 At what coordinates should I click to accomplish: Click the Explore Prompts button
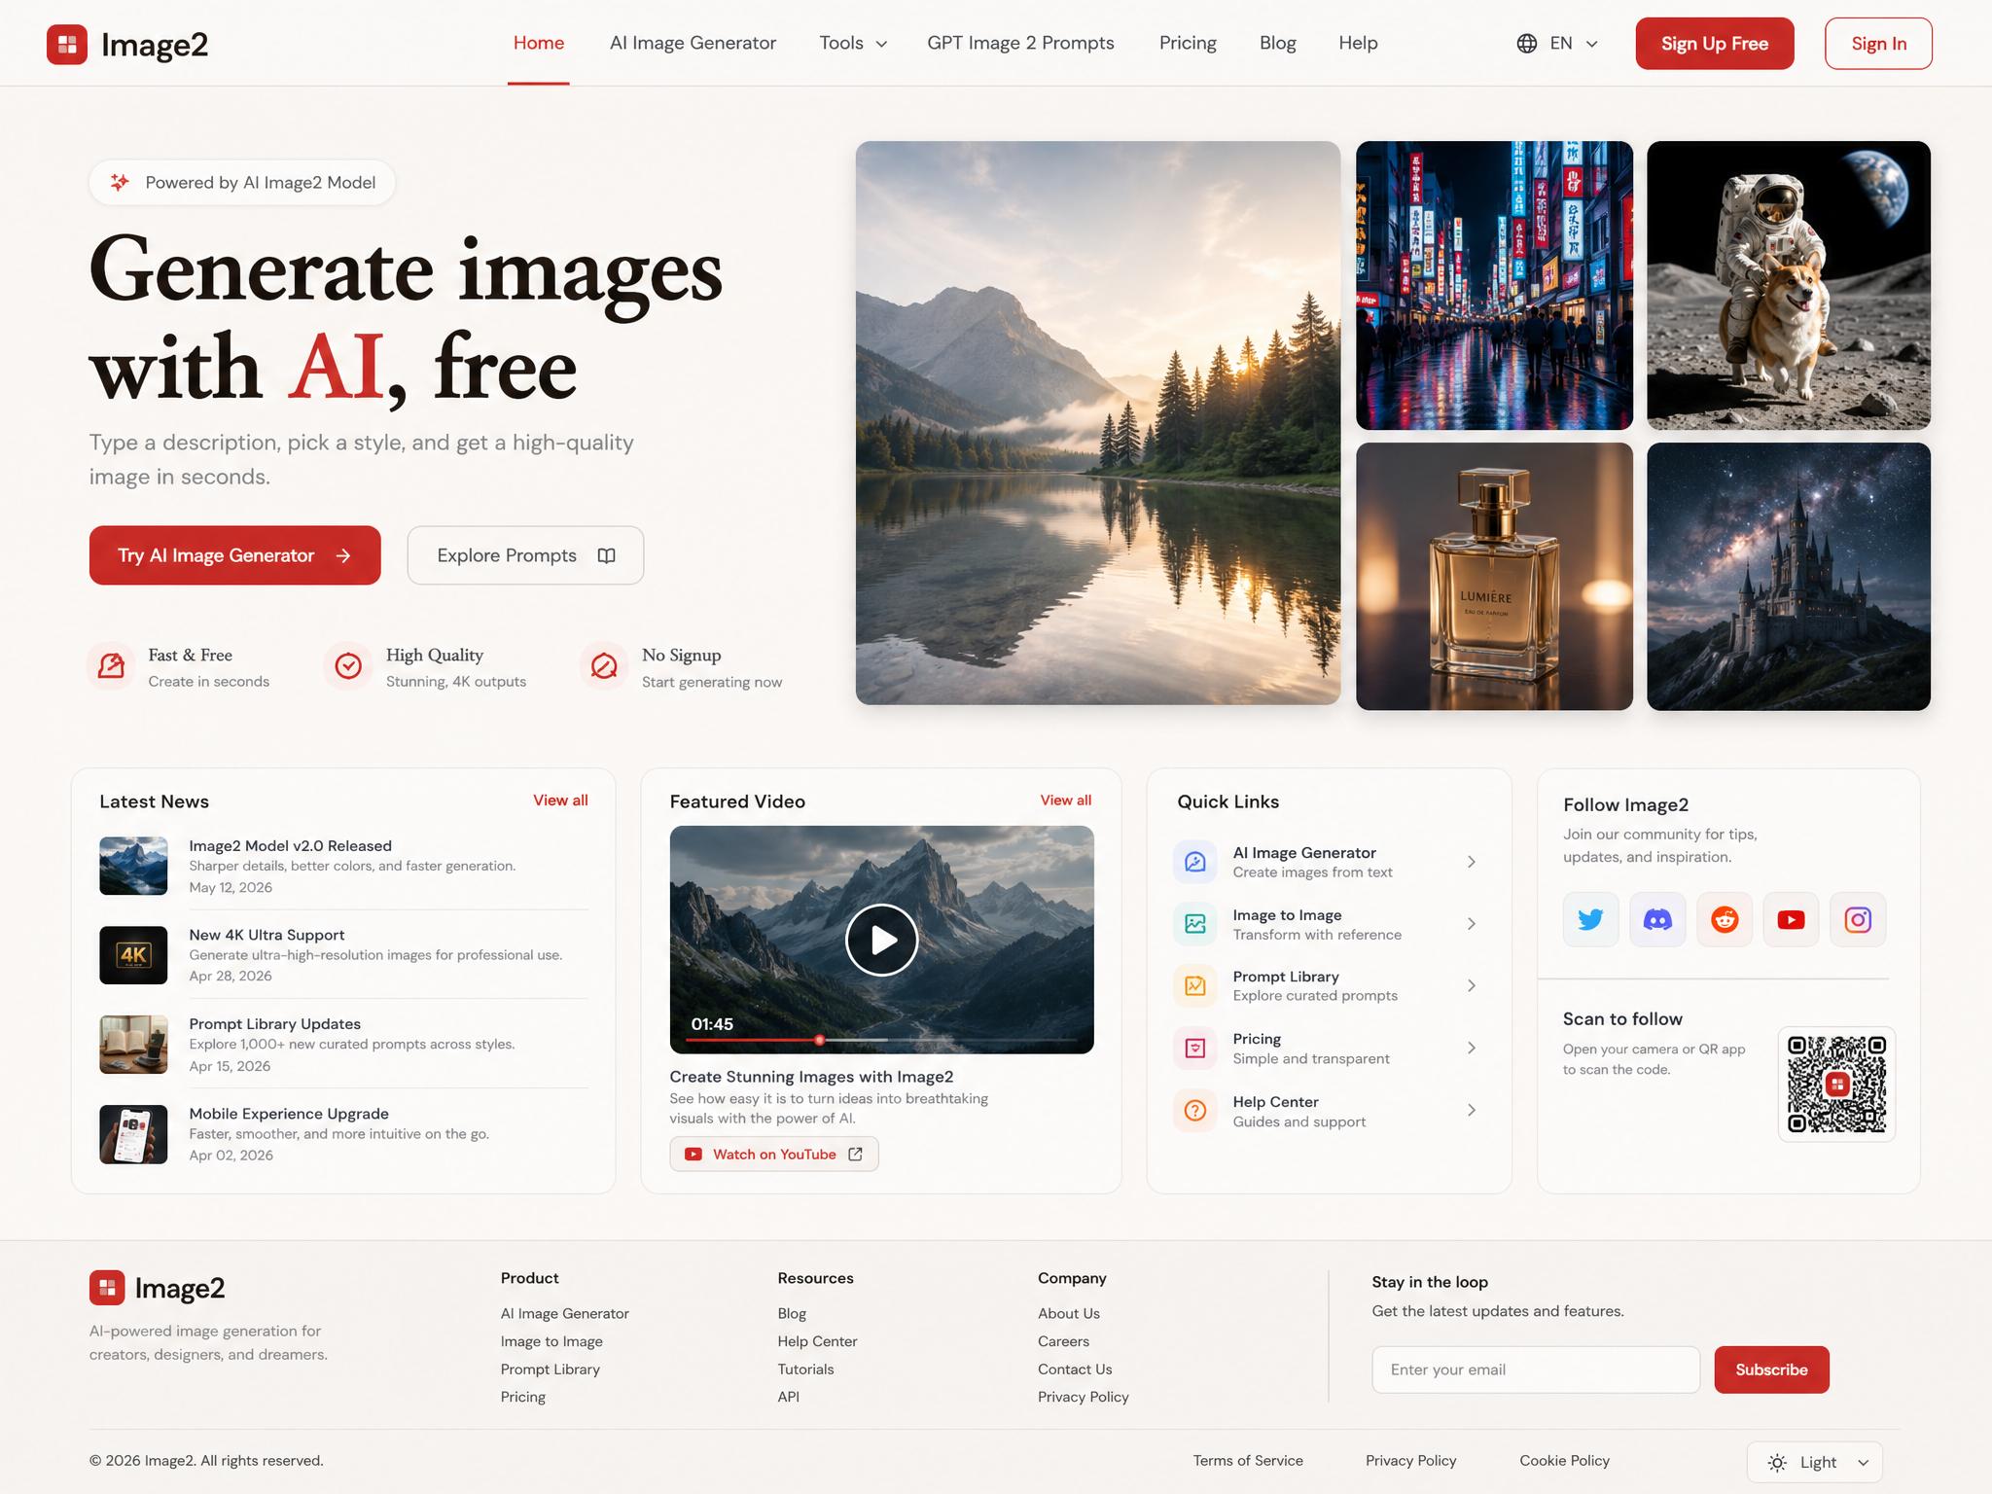coord(525,555)
